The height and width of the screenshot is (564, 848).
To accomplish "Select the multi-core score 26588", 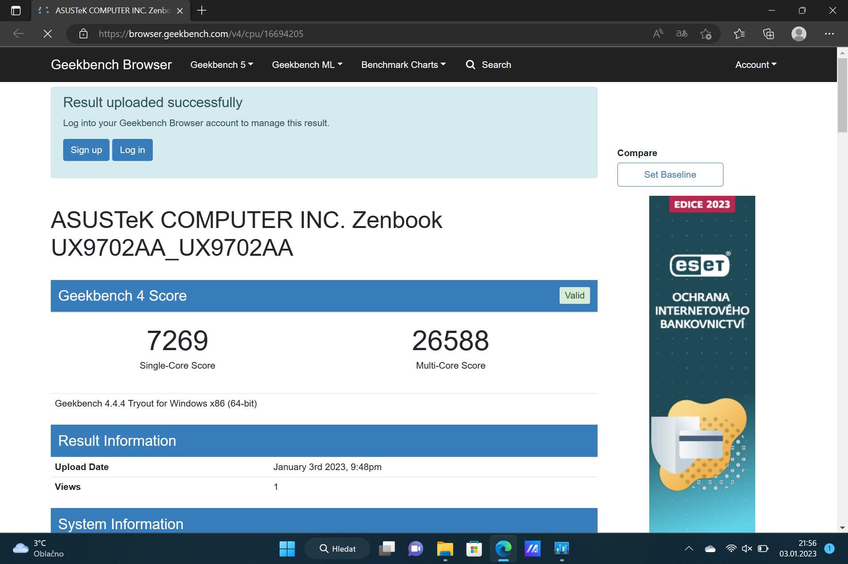I will tap(450, 340).
